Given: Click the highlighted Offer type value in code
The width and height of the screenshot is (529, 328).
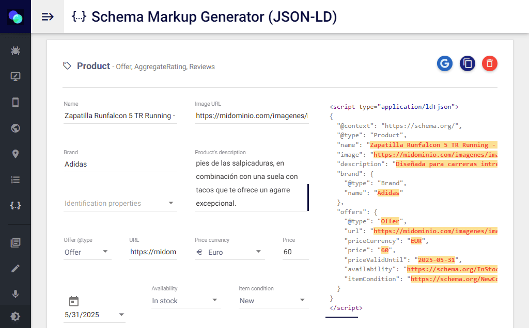Looking at the screenshot, I should point(390,222).
